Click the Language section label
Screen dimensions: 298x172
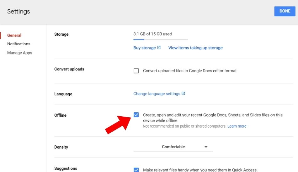point(63,94)
